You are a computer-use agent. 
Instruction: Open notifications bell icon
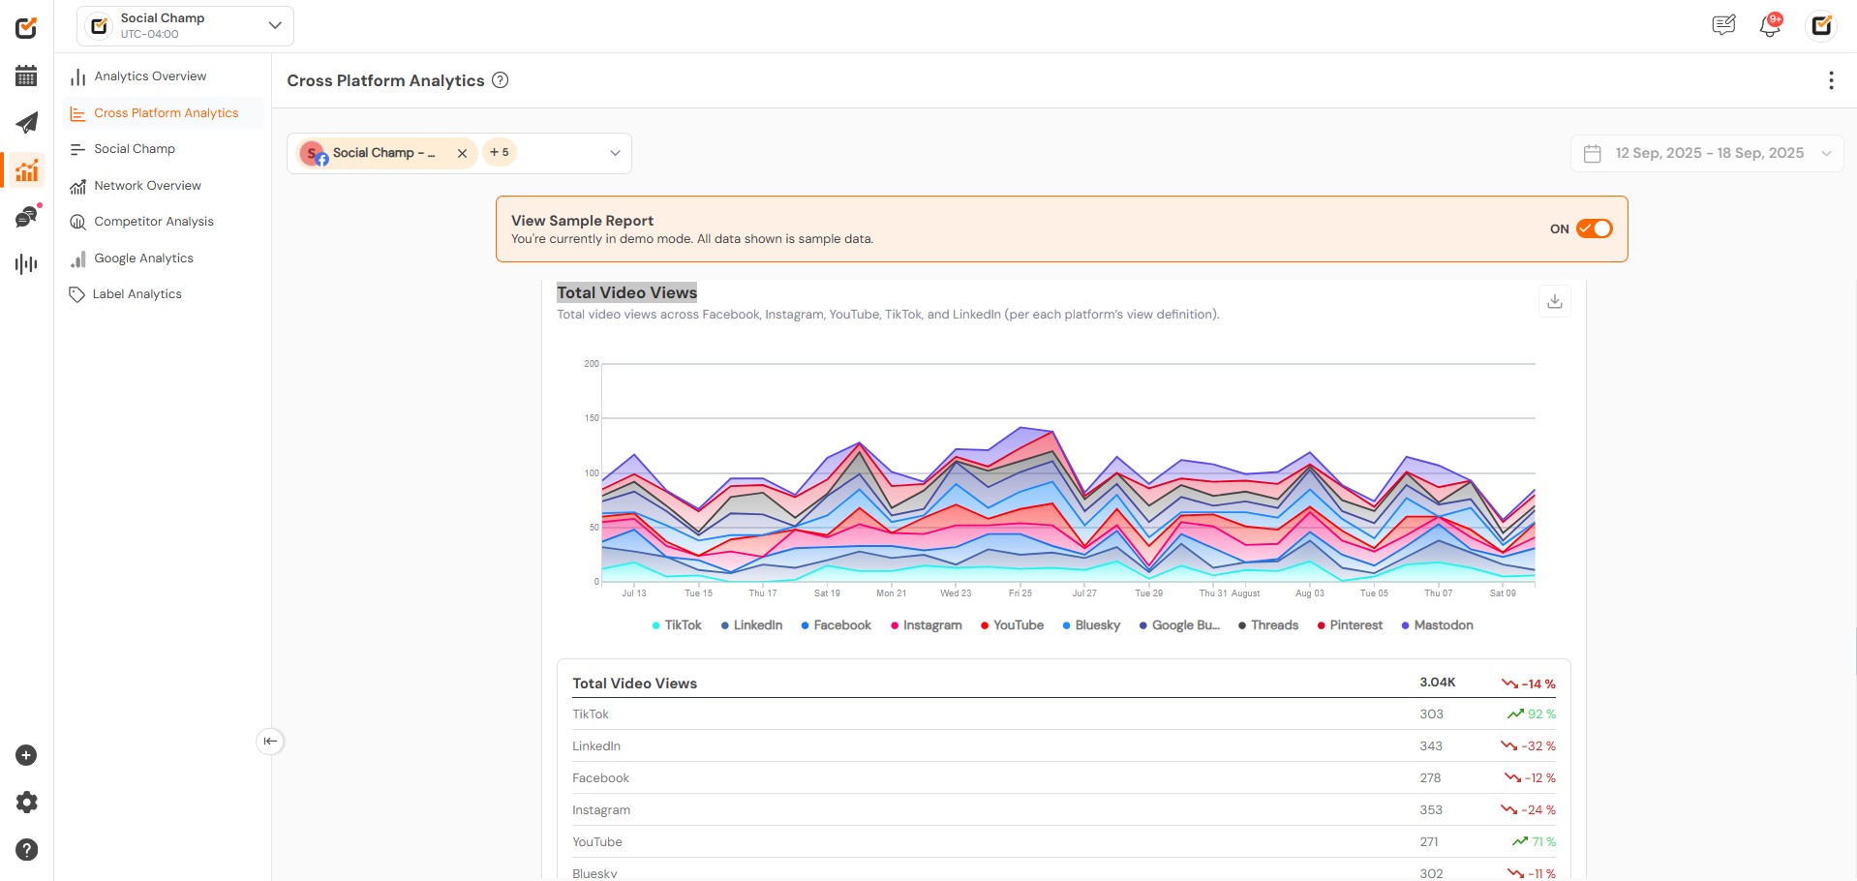click(x=1770, y=26)
